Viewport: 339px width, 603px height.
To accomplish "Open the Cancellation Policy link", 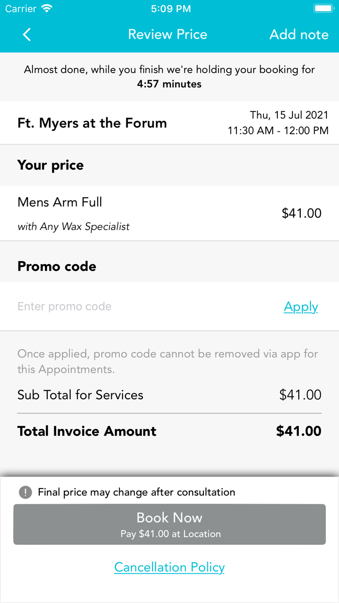I will (x=169, y=567).
